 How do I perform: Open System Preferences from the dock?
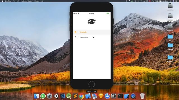click(x=114, y=96)
